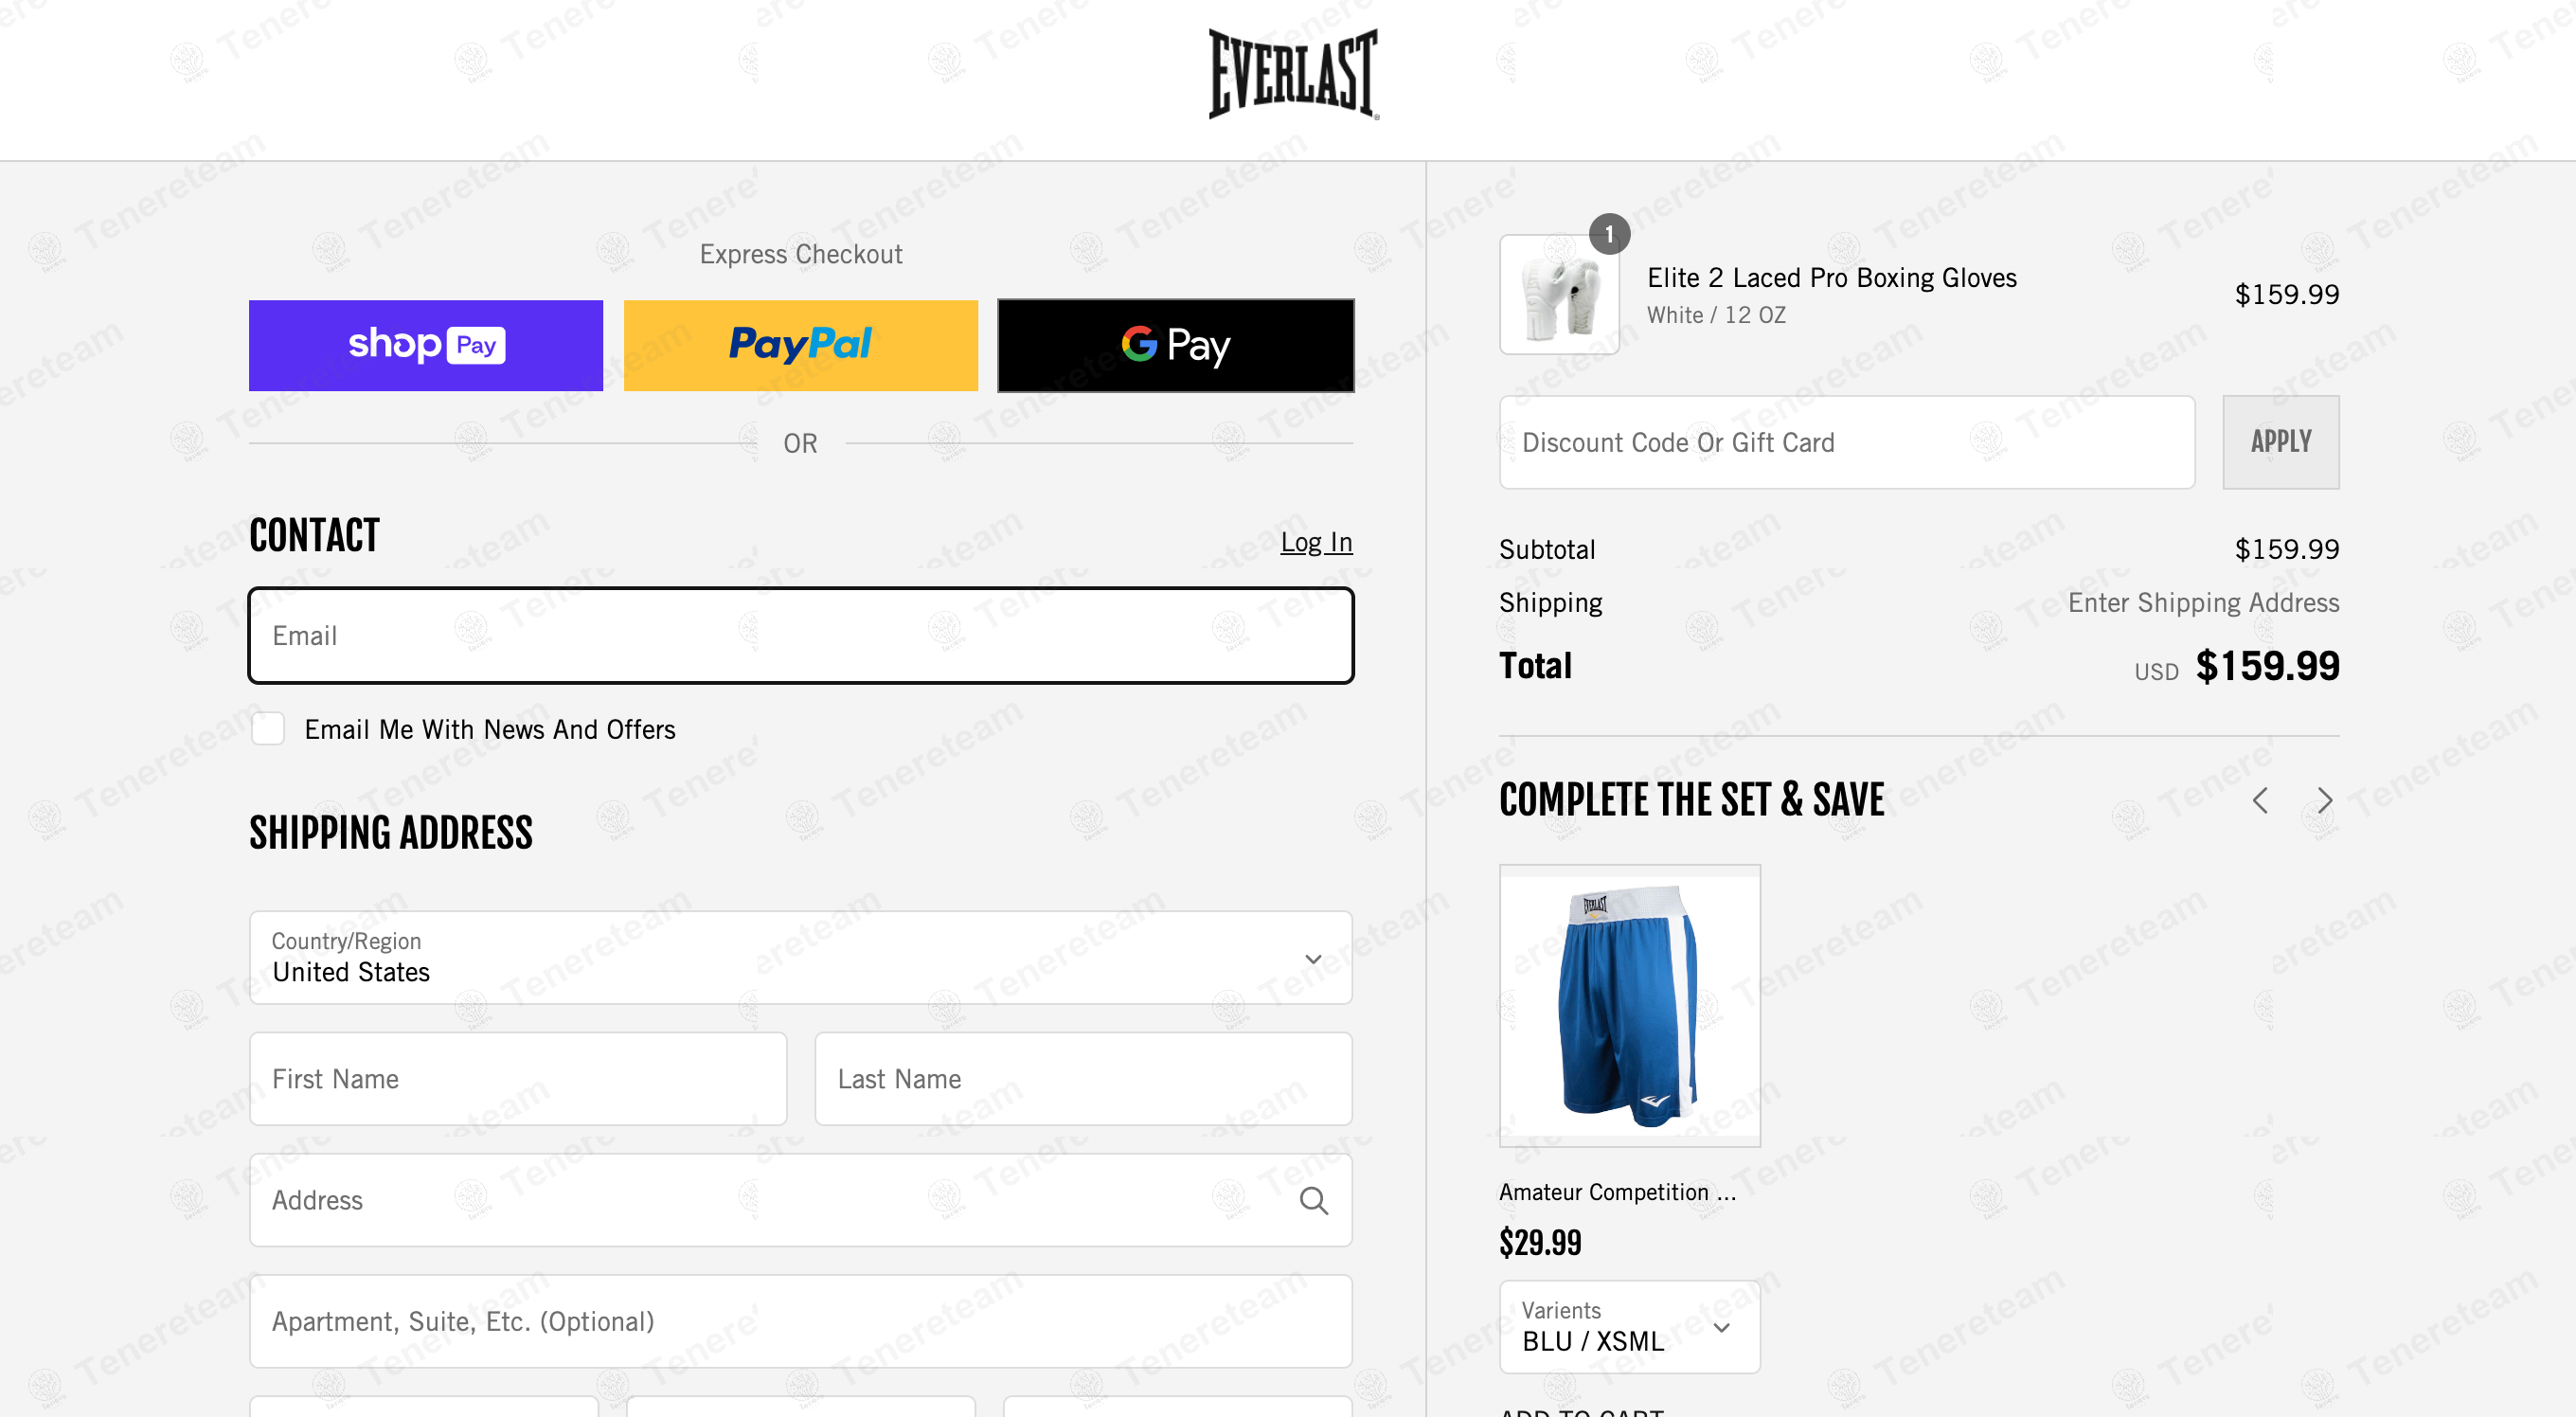This screenshot has width=2576, height=1417.
Task: Show next recommended product arrow
Action: coord(2324,800)
